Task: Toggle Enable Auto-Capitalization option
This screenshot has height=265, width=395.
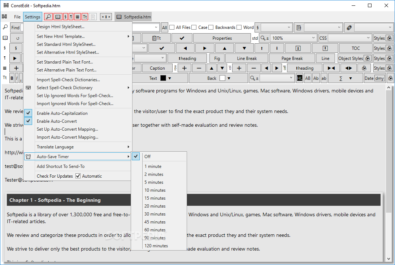Action: 77,113
